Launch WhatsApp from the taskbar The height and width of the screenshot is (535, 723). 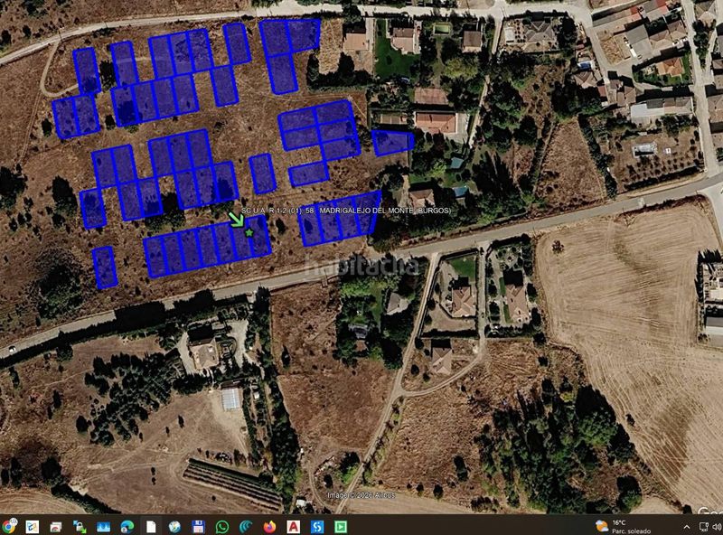click(x=221, y=526)
